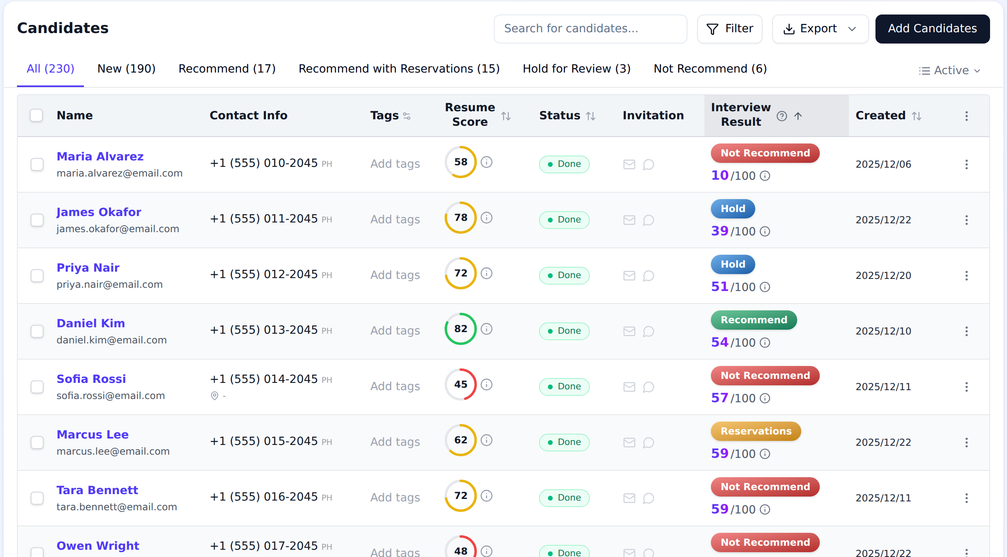Open table header three-dot column menu

tap(967, 116)
